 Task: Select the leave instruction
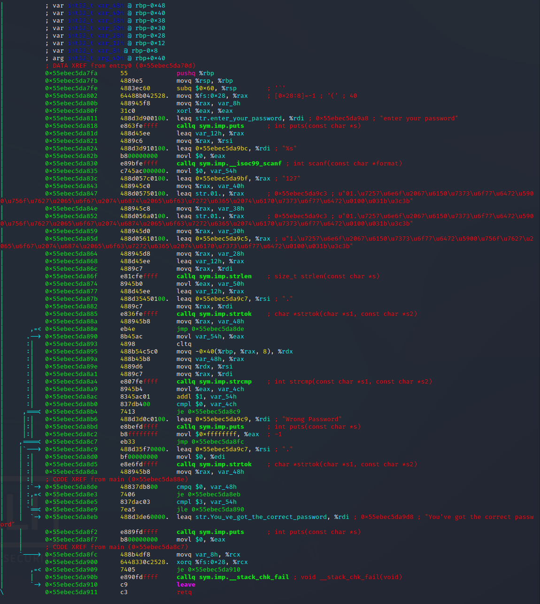(x=186, y=585)
